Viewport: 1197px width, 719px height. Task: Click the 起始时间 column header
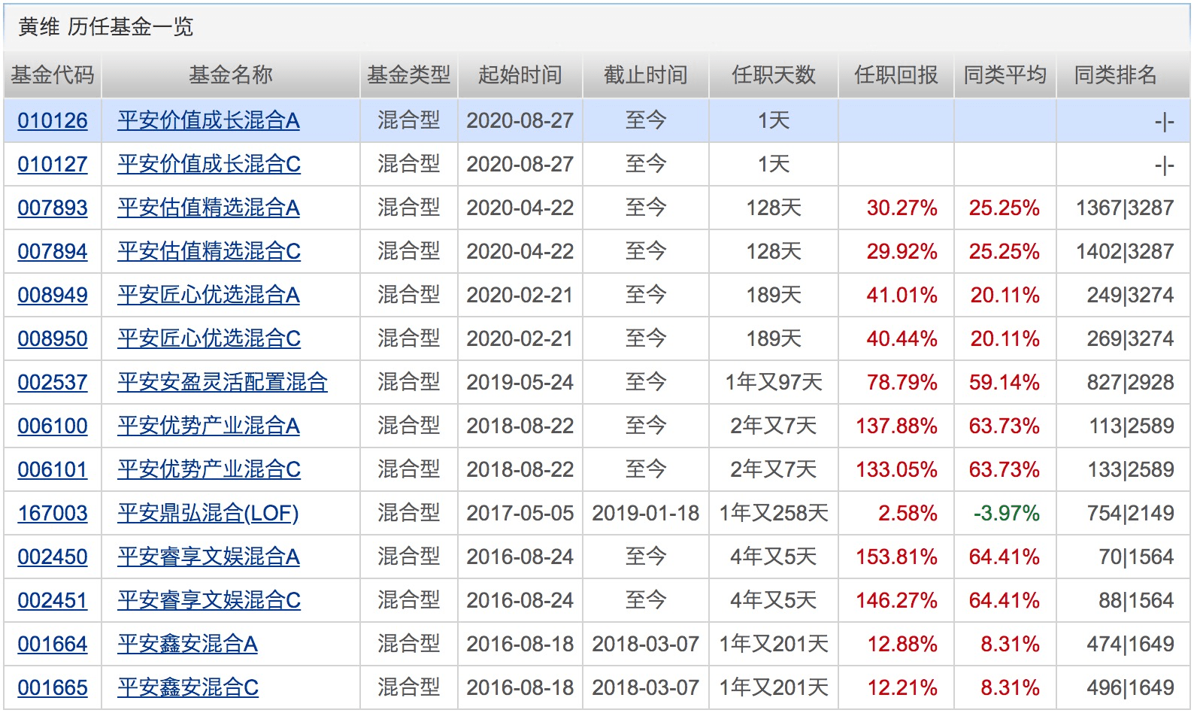click(520, 74)
